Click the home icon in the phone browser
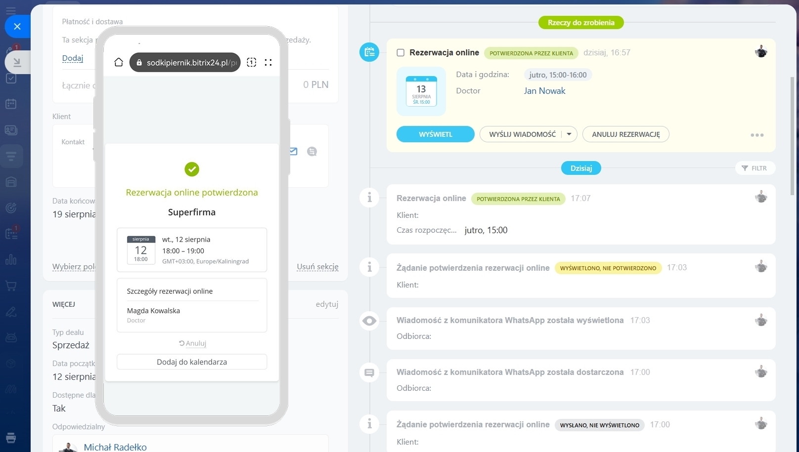The height and width of the screenshot is (452, 799). coord(119,62)
